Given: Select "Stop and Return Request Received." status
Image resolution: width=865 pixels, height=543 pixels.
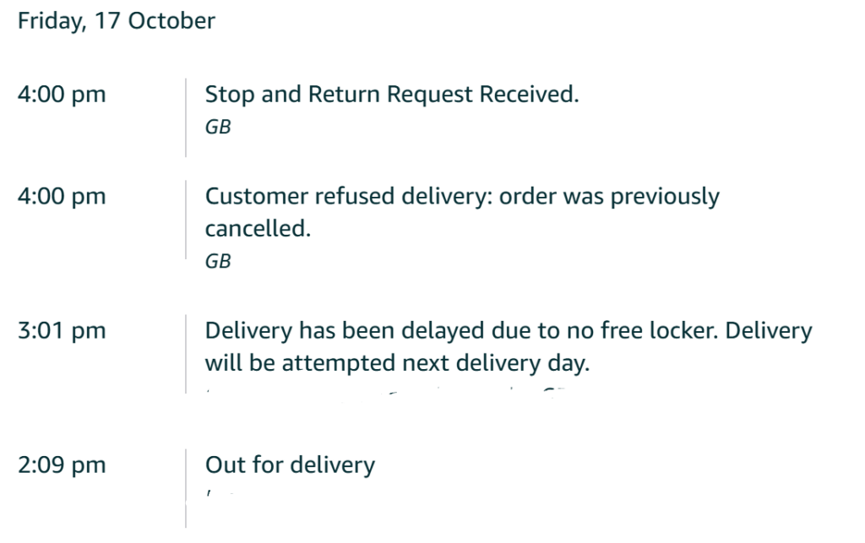Looking at the screenshot, I should pyautogui.click(x=392, y=95).
